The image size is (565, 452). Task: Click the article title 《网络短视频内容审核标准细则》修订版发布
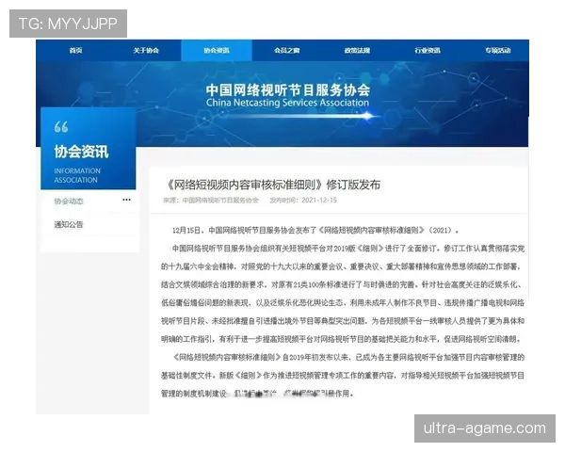(273, 185)
